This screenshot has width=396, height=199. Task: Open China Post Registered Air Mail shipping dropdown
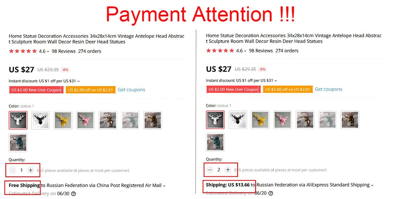pyautogui.click(x=164, y=186)
